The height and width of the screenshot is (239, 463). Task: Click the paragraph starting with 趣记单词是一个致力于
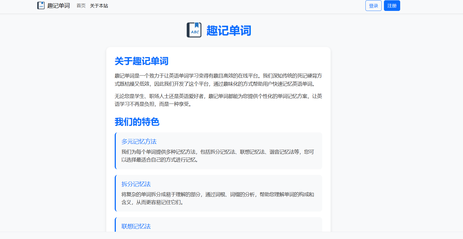(218, 80)
